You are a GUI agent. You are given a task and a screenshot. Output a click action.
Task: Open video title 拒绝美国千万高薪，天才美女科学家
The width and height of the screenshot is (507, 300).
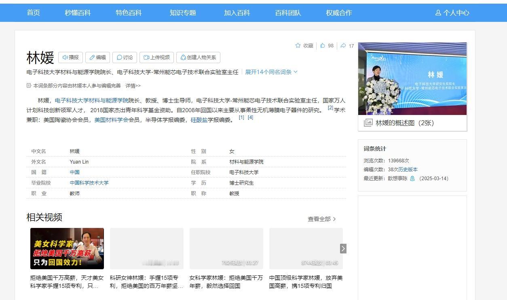pyautogui.click(x=67, y=282)
